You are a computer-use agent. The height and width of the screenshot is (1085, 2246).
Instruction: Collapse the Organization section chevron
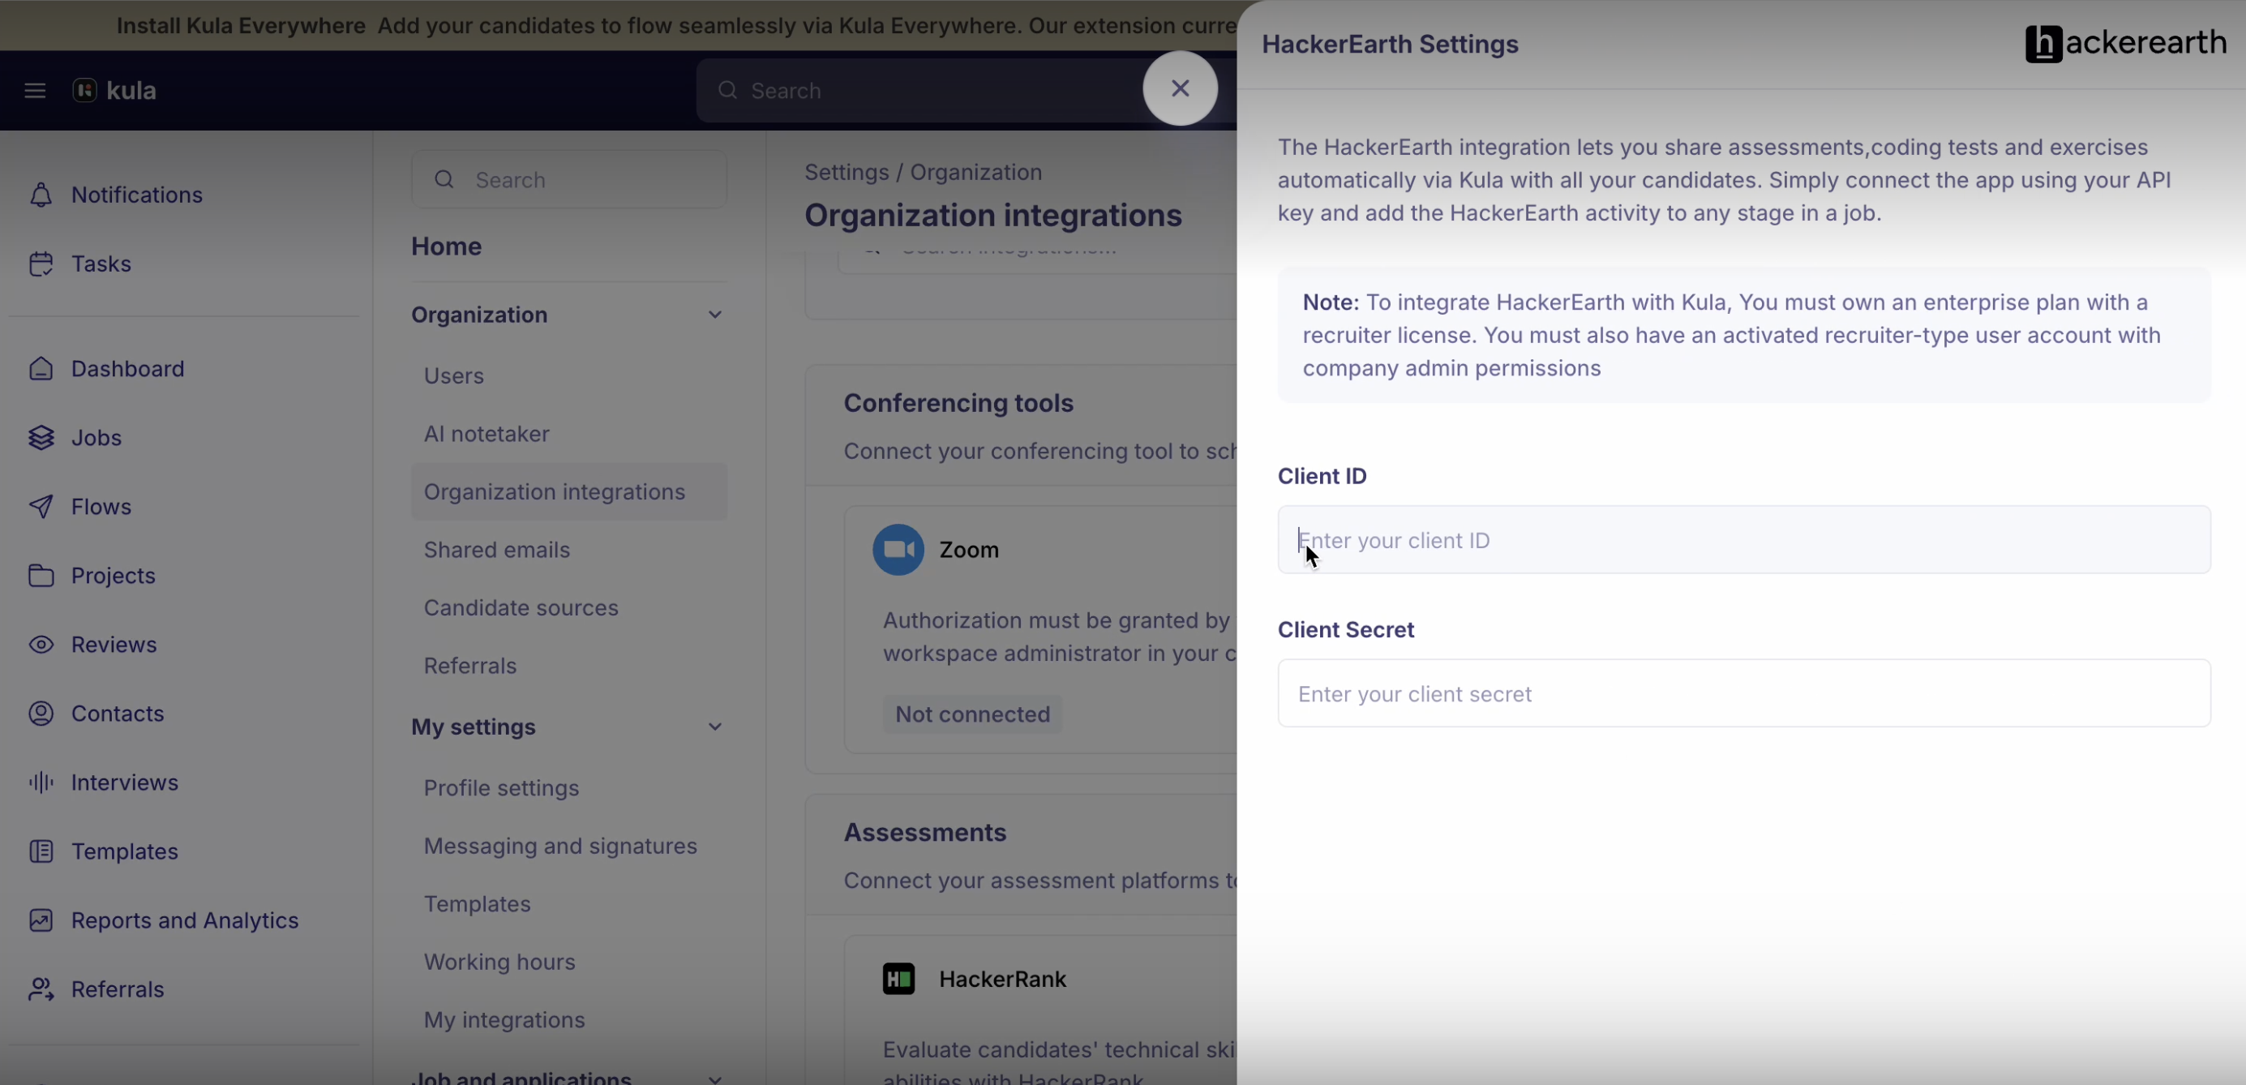click(x=715, y=315)
